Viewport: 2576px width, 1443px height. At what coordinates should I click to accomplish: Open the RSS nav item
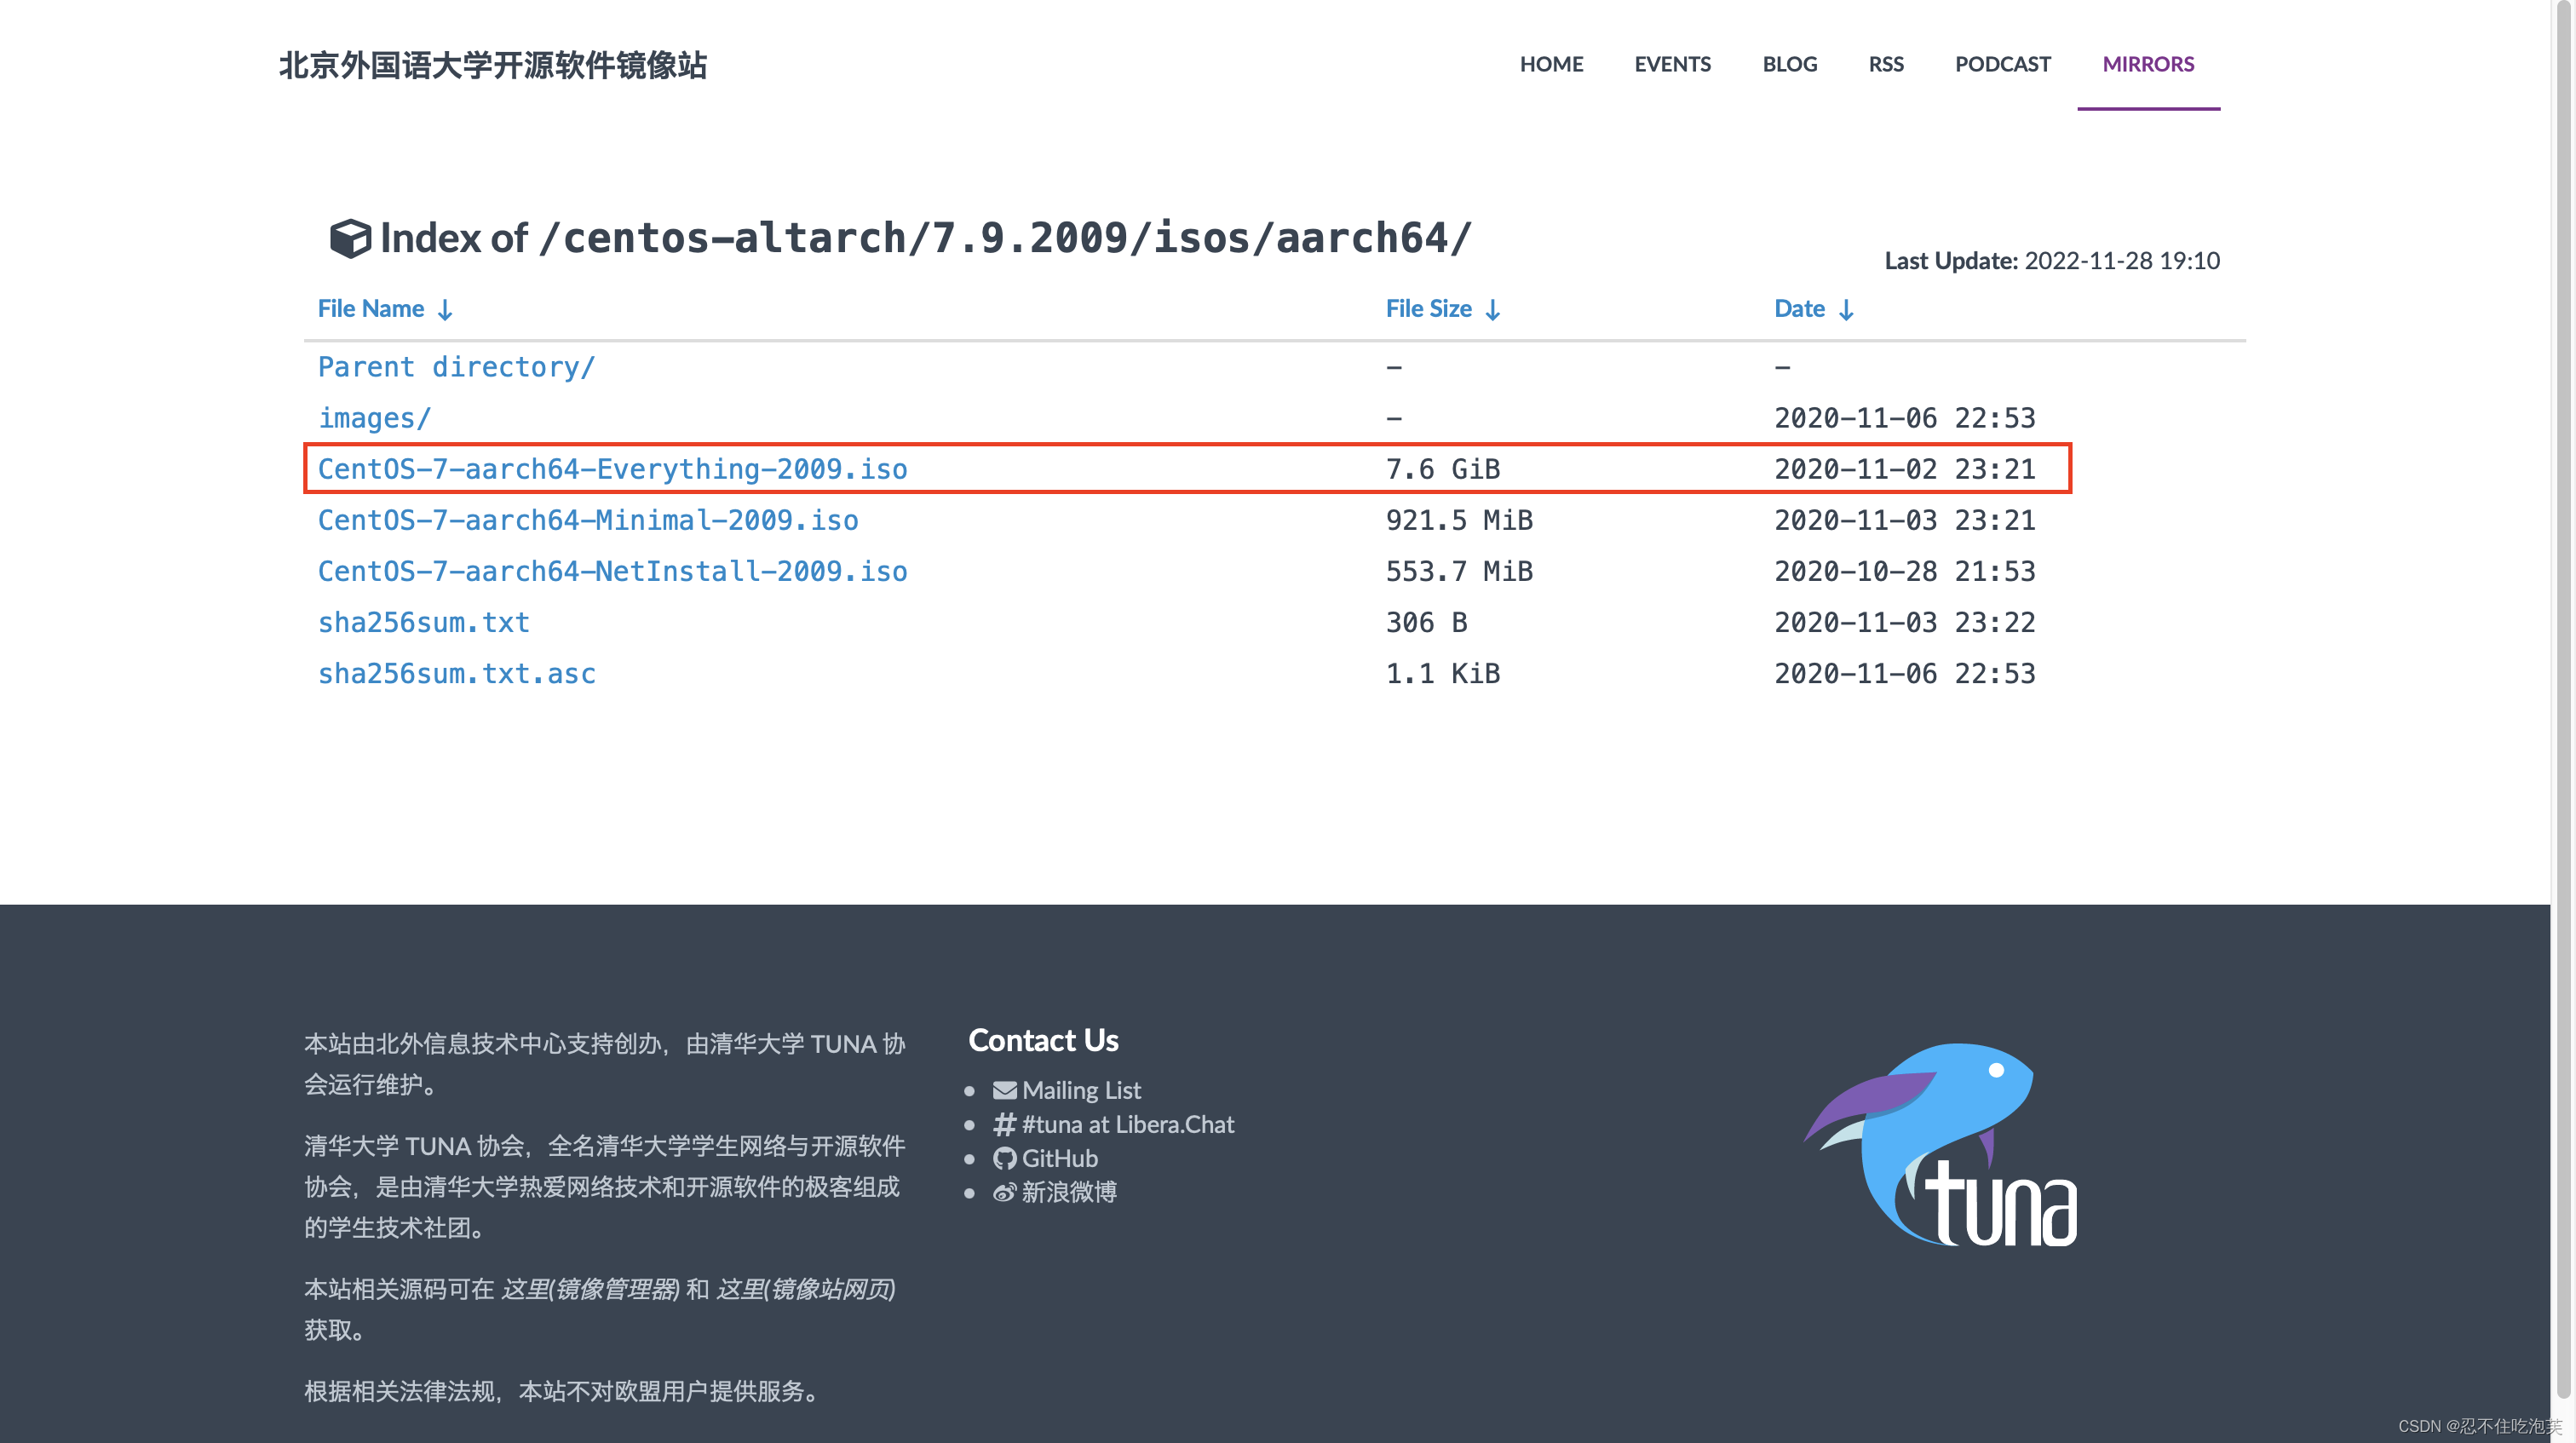tap(1885, 64)
